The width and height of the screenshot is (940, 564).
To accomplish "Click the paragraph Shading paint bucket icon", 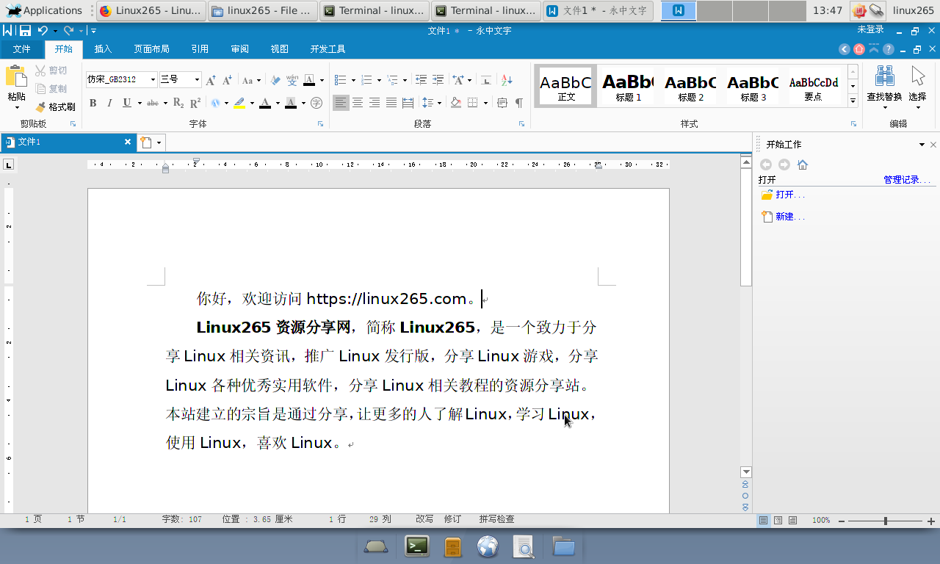I will (x=456, y=103).
